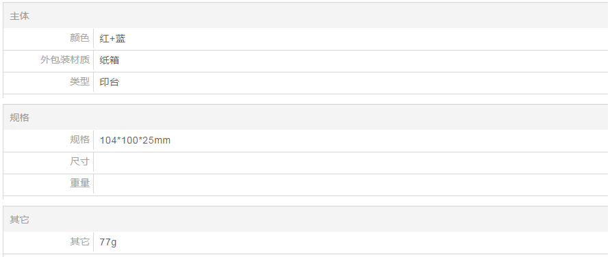The width and height of the screenshot is (612, 257).
Task: Select the 颜色 label
Action: click(79, 38)
